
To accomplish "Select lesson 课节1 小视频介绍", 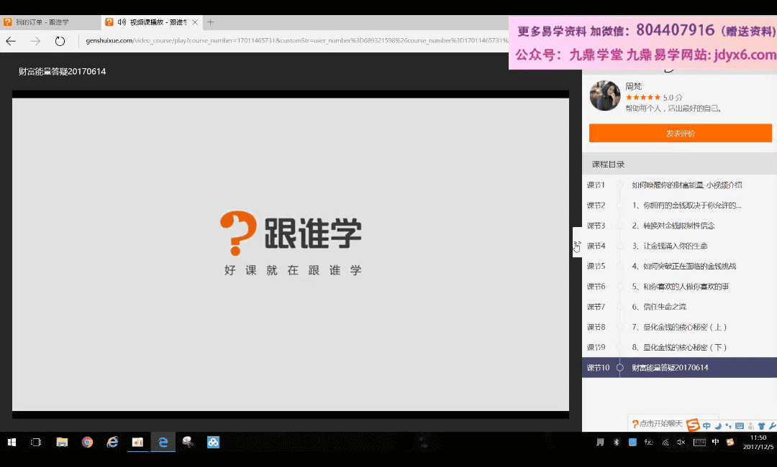I will coord(686,185).
